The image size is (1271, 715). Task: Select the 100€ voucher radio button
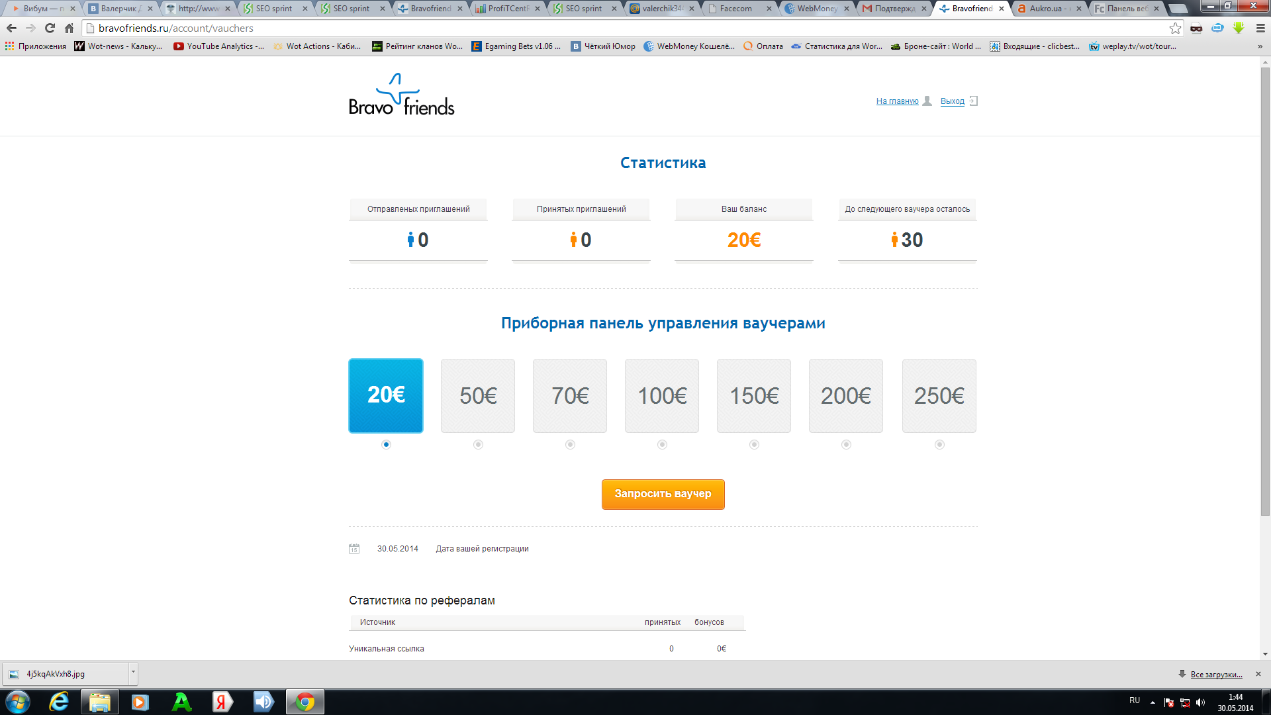662,445
